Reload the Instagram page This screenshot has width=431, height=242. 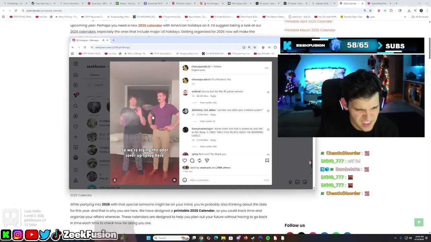coord(85,47)
